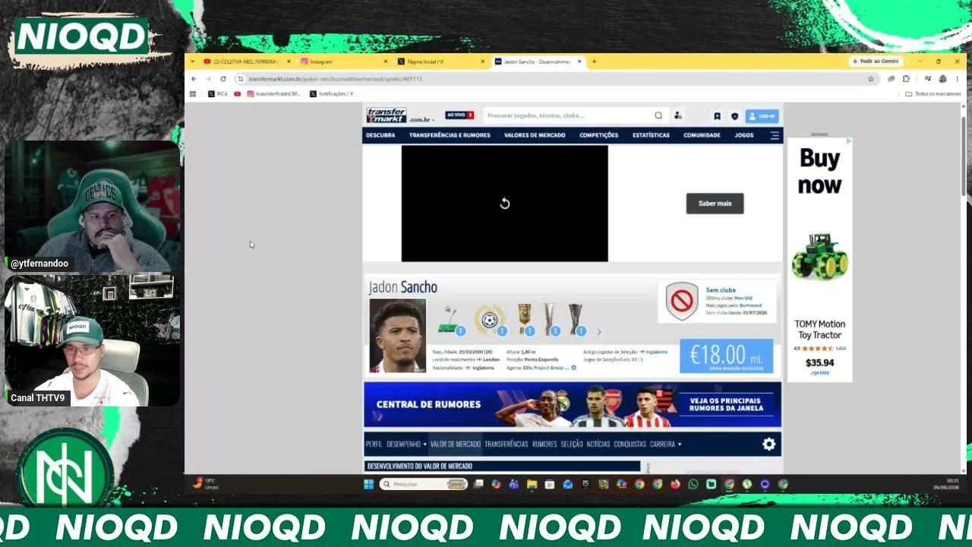The image size is (972, 547).
Task: Open the DESCUBRA menu
Action: click(380, 135)
